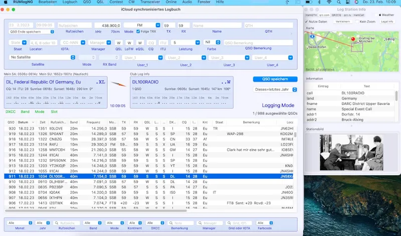
Task: Expand the No Satellite dropdown
Action: point(42,57)
